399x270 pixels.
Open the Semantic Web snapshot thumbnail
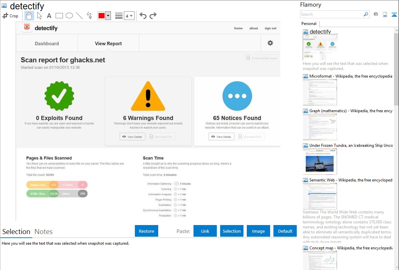click(320, 196)
